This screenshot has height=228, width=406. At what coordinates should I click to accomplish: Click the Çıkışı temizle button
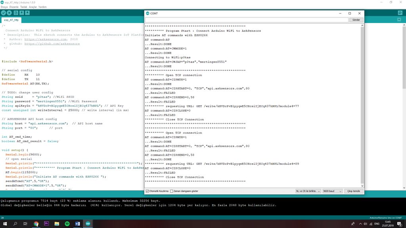coord(353,191)
